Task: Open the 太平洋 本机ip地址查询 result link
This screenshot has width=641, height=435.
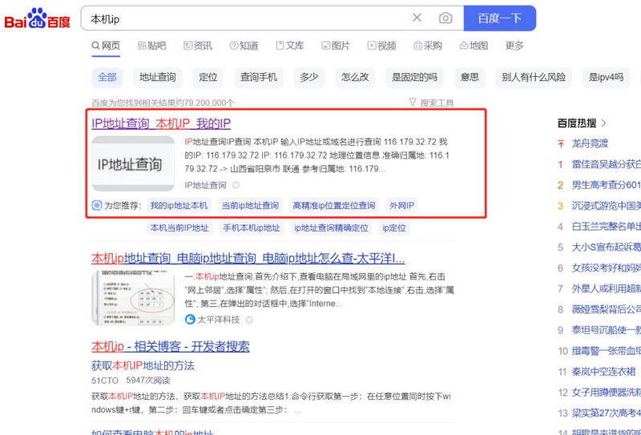Action: click(248, 259)
